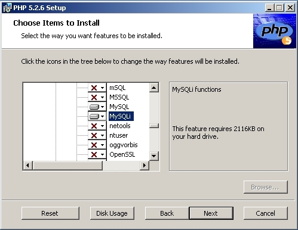Open install options dropdown for MSSQL
Screen dimensions: 298x230
point(102,97)
